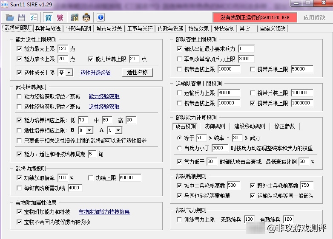Toggle 能力培养上限 checkbox
Viewport: 333px width, 239px height.
(91, 59)
